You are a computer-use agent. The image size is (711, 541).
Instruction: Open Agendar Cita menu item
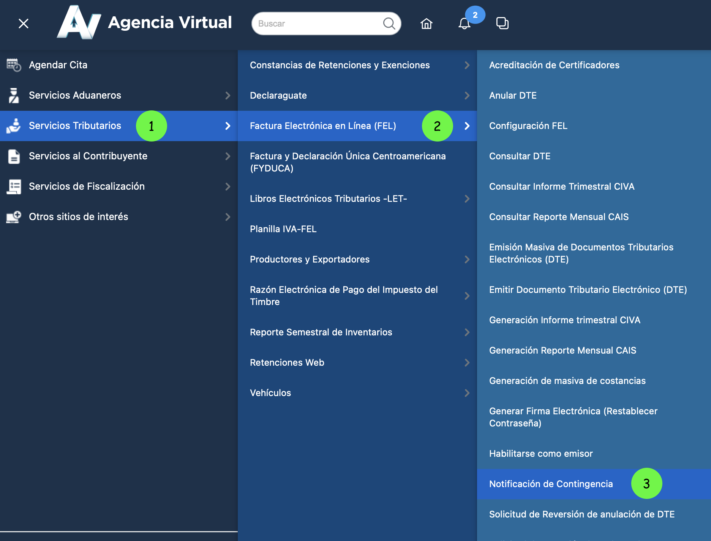pyautogui.click(x=119, y=65)
